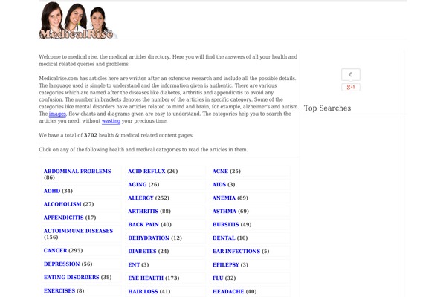This screenshot has height=297, width=446.
Task: Open the Allergy category
Action: (x=140, y=198)
